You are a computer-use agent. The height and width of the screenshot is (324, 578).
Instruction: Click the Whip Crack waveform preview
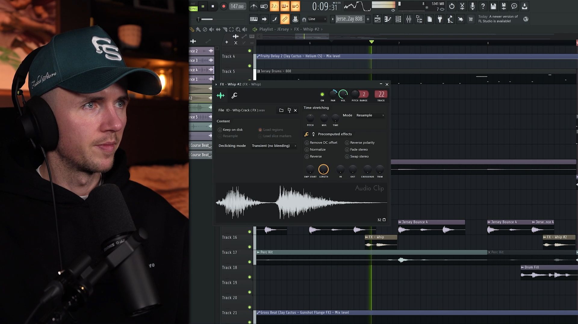301,203
